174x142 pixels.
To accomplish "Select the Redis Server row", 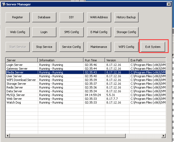I will coord(86,87).
